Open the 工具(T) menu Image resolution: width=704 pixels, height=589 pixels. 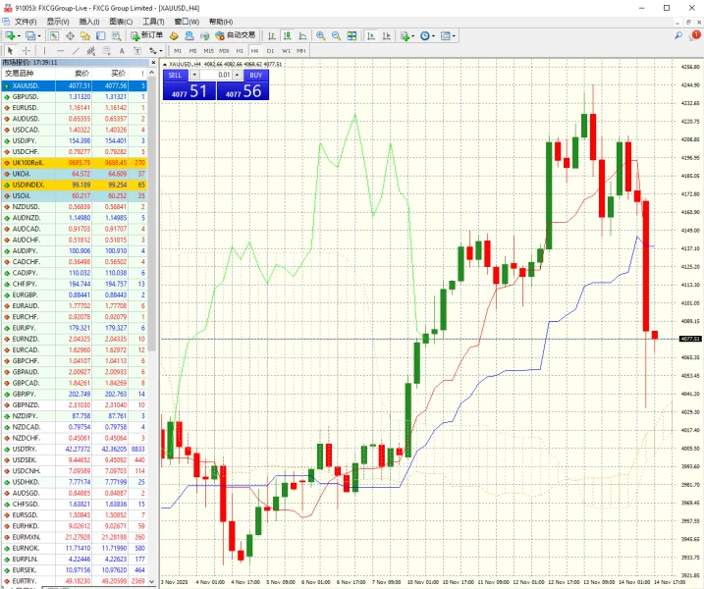[153, 22]
